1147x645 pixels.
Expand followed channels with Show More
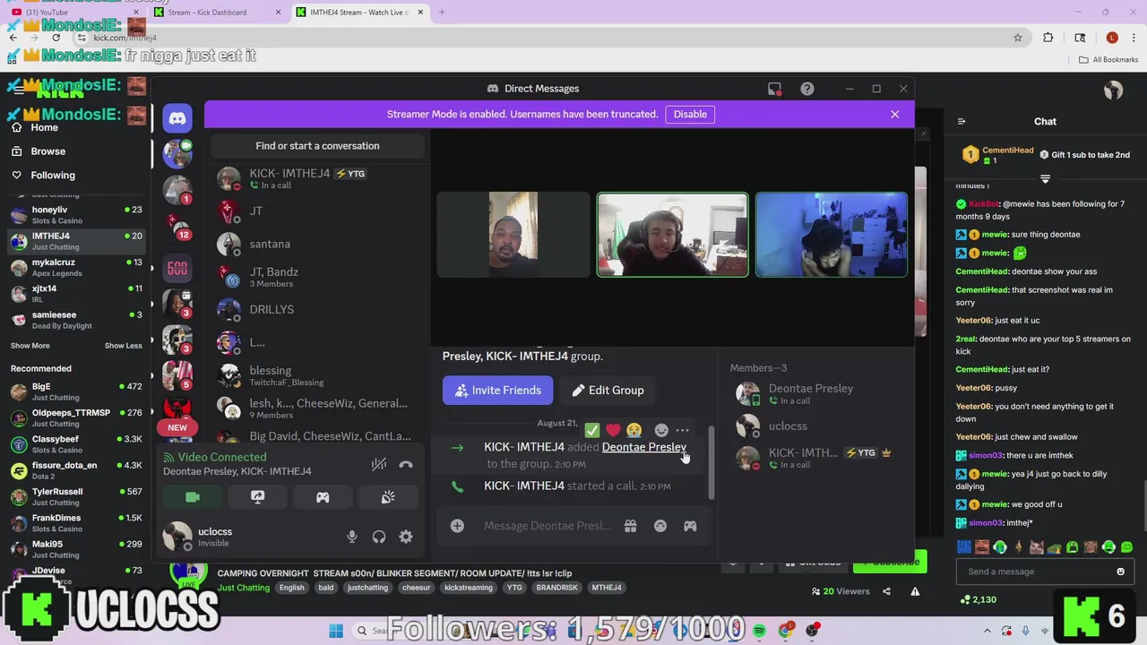tap(30, 346)
